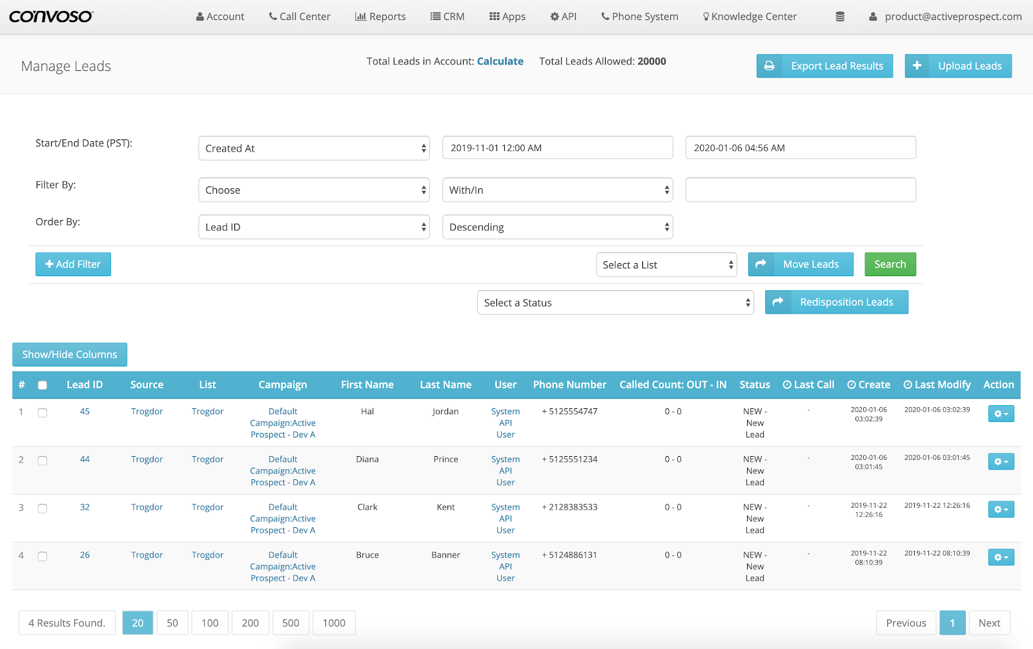Viewport: 1033px width, 649px height.
Task: Click the start date field 2019-11-01
Action: tap(557, 148)
